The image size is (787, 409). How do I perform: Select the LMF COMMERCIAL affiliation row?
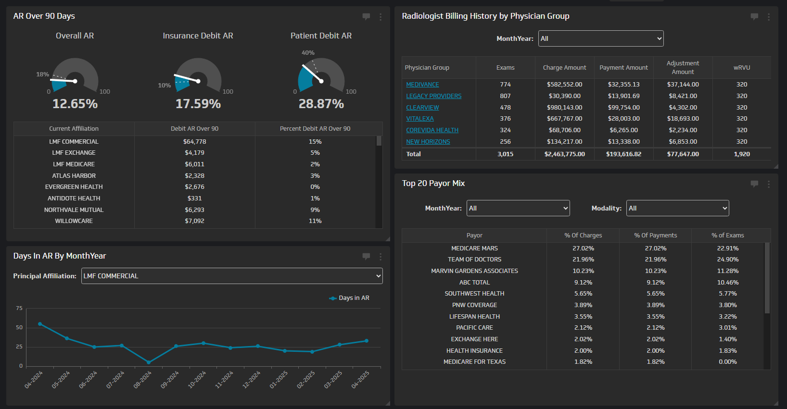pos(195,142)
